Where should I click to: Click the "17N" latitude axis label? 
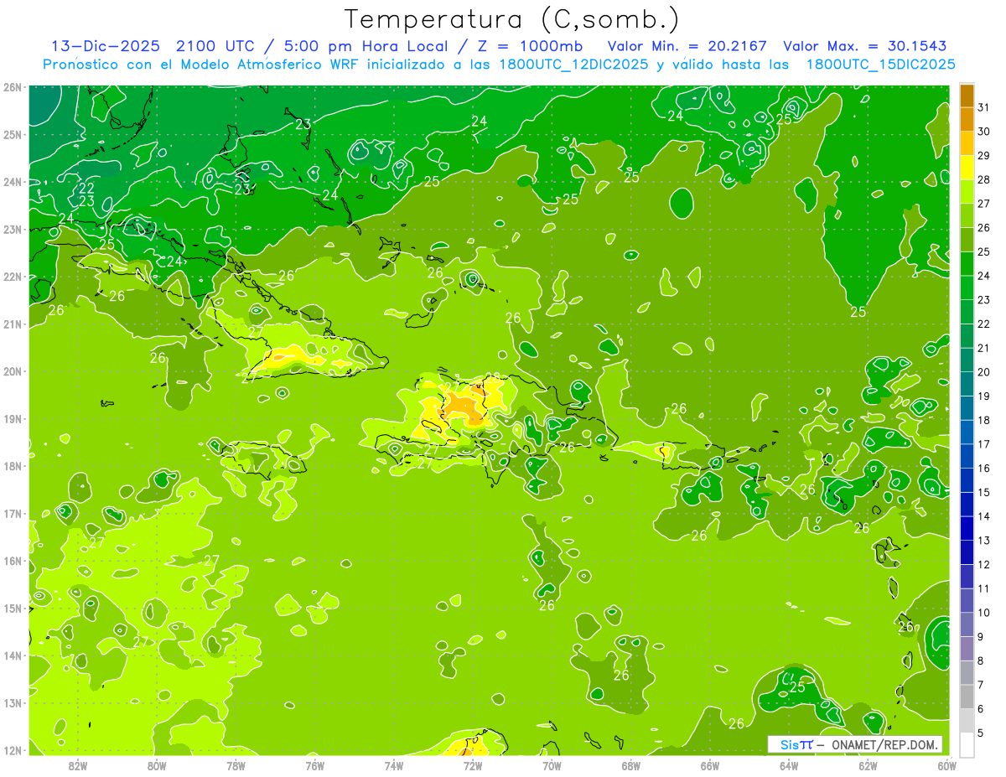[12, 513]
